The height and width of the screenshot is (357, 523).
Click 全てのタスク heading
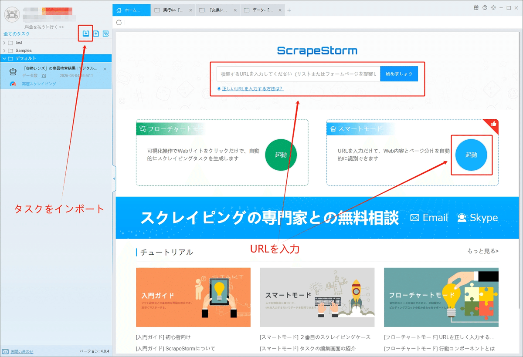pyautogui.click(x=17, y=34)
